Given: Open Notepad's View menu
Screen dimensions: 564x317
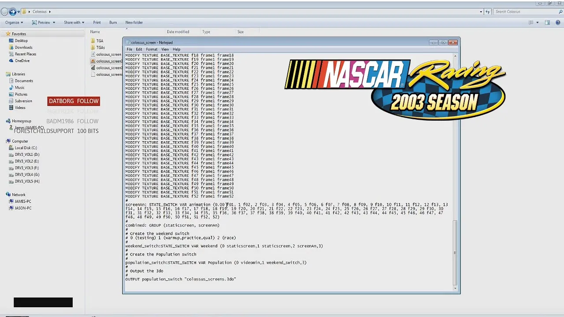Looking at the screenshot, I should (x=165, y=49).
